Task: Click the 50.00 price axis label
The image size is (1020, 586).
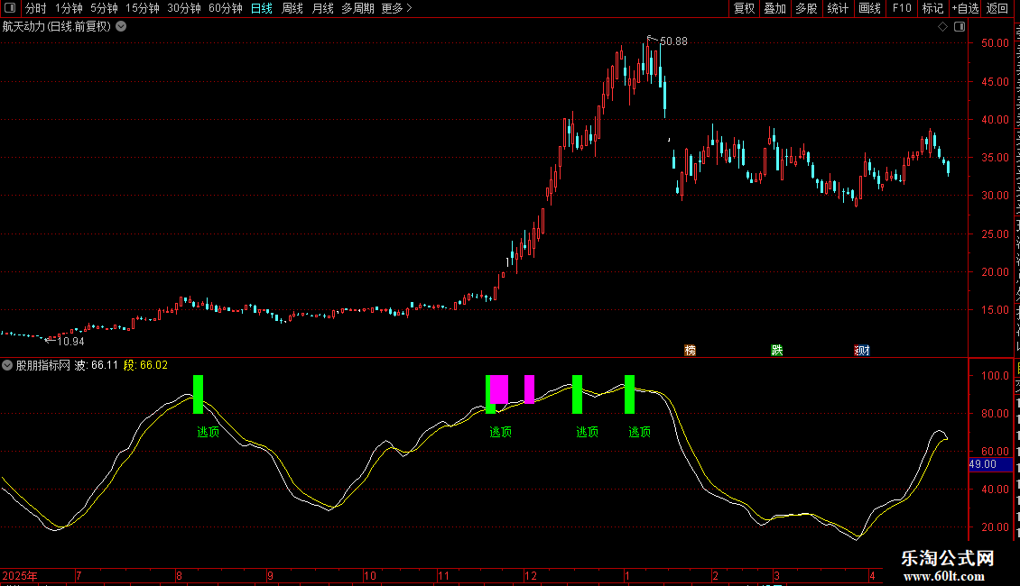Action: (996, 43)
